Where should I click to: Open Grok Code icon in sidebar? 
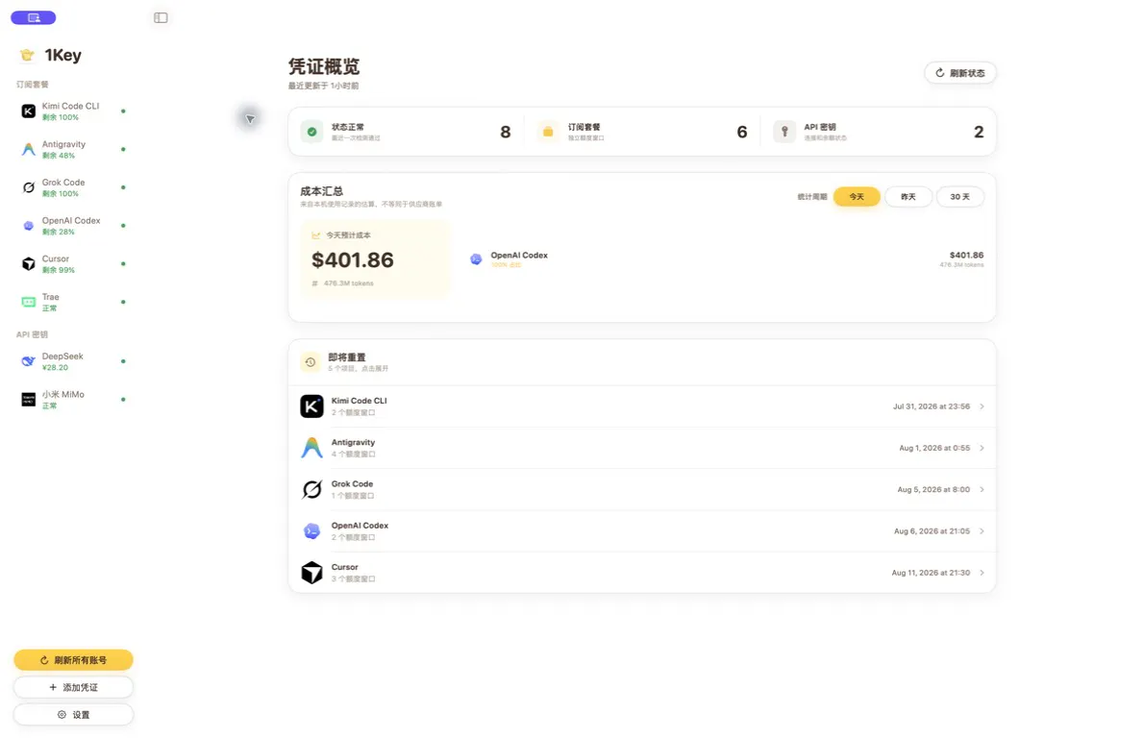click(x=29, y=187)
